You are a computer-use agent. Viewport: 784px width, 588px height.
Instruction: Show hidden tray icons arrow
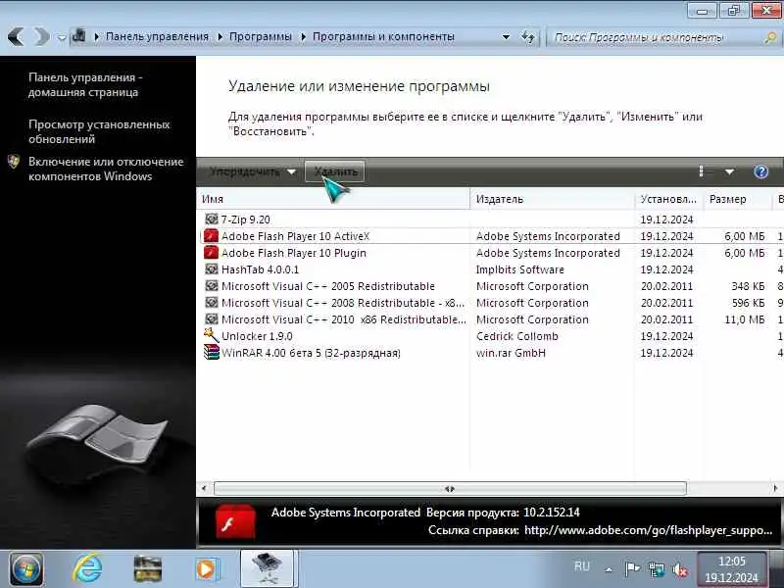pos(609,569)
